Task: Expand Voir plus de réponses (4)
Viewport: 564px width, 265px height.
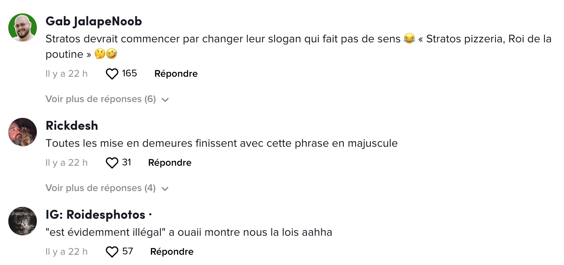Action: (107, 188)
